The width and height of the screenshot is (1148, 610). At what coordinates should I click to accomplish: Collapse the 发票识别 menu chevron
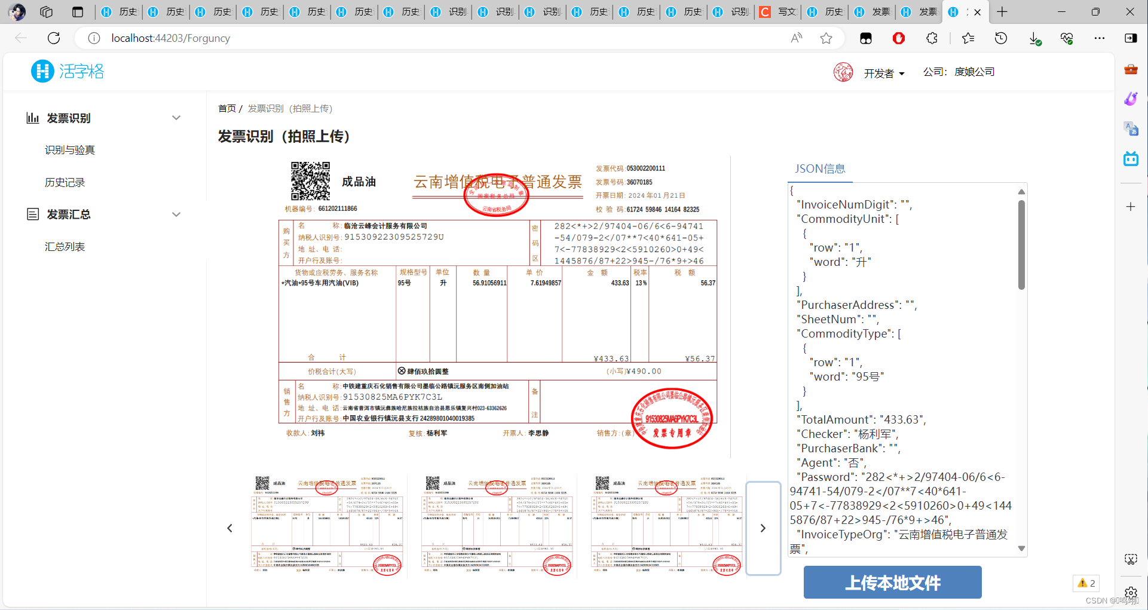(176, 118)
